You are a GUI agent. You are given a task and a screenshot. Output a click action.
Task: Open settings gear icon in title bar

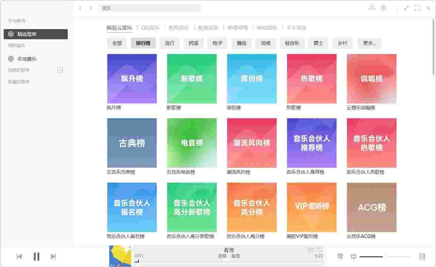point(383,8)
